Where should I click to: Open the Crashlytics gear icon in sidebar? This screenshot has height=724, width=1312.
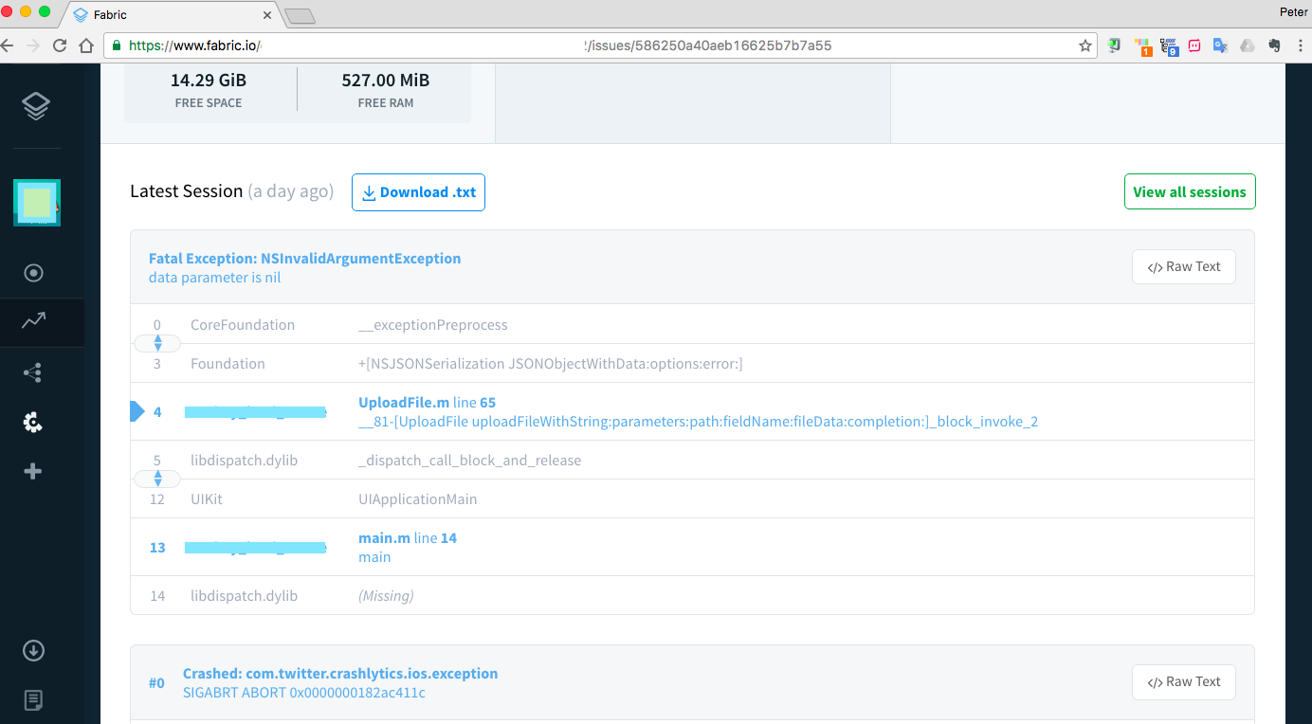33,423
